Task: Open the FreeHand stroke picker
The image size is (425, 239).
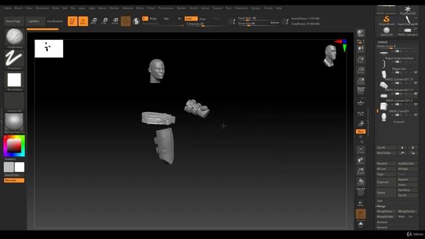Action: click(15, 59)
